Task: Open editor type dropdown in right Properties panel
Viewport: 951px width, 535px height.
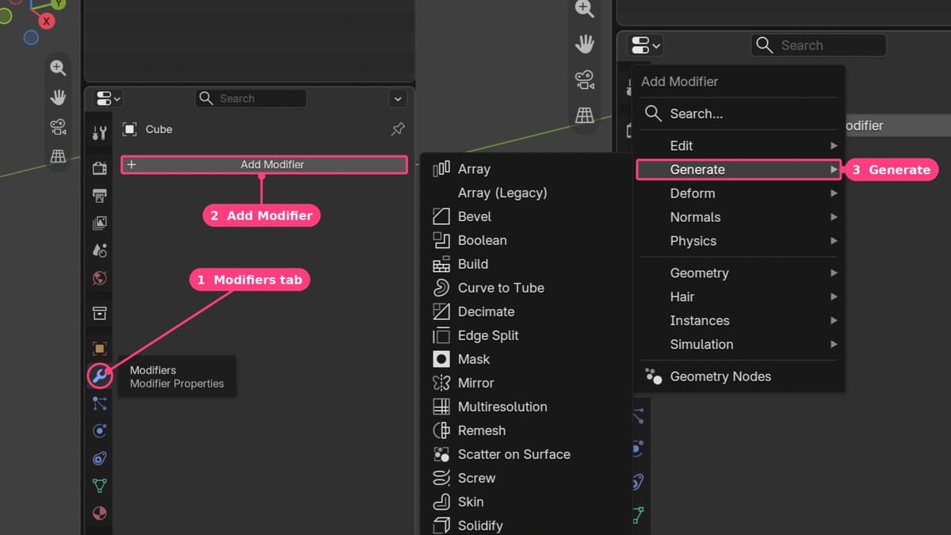Action: [x=645, y=45]
